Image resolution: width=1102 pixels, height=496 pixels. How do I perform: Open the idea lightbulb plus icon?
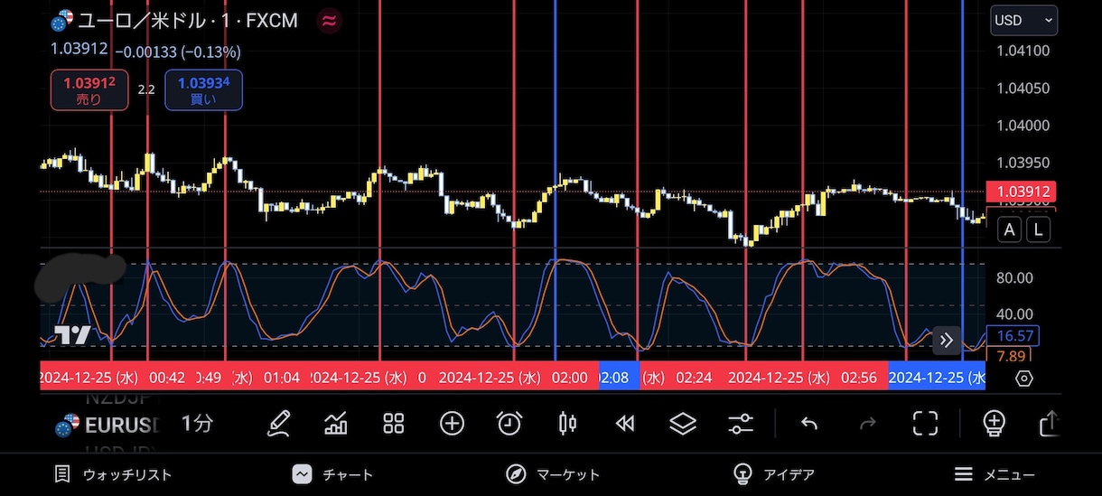click(994, 423)
